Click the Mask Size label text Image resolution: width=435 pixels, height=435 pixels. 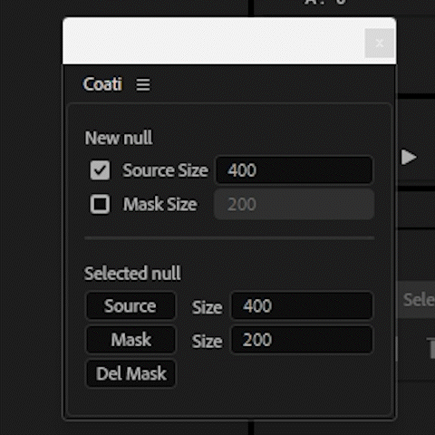coord(160,204)
